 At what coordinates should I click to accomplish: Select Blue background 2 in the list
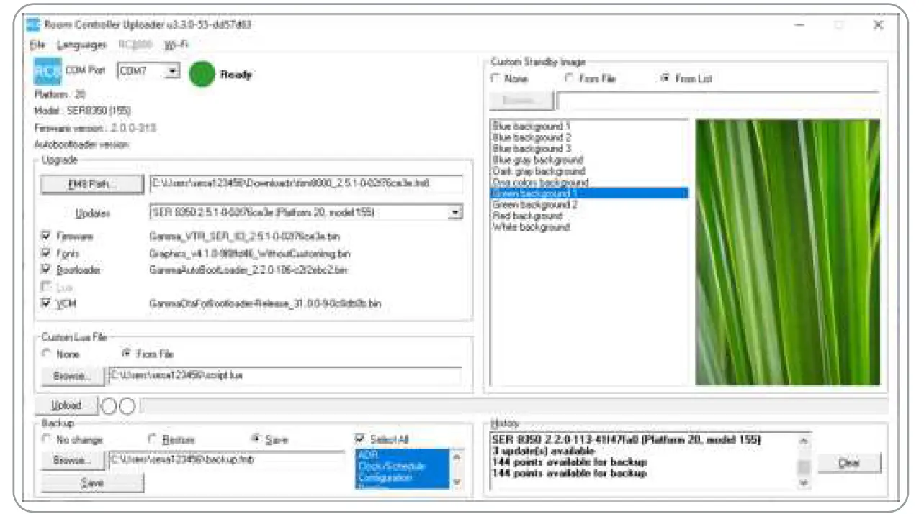pos(589,137)
